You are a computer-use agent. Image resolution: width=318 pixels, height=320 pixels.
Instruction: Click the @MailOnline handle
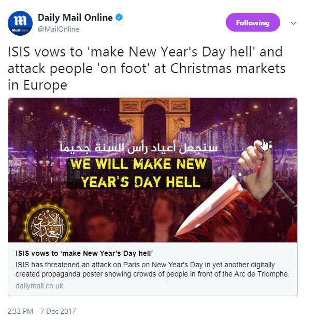pos(59,30)
